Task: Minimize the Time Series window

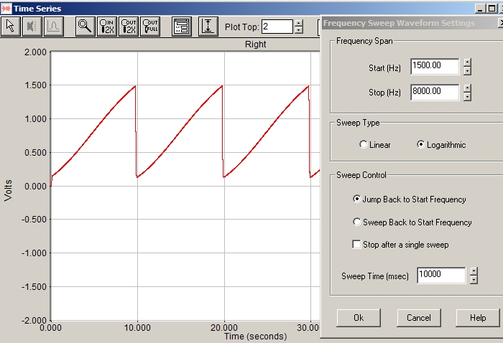Action: [x=480, y=9]
